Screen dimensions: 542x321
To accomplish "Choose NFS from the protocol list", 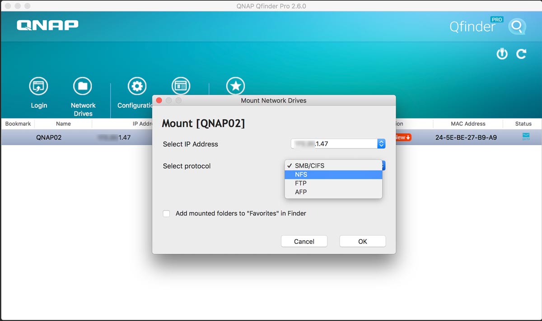I will 333,174.
